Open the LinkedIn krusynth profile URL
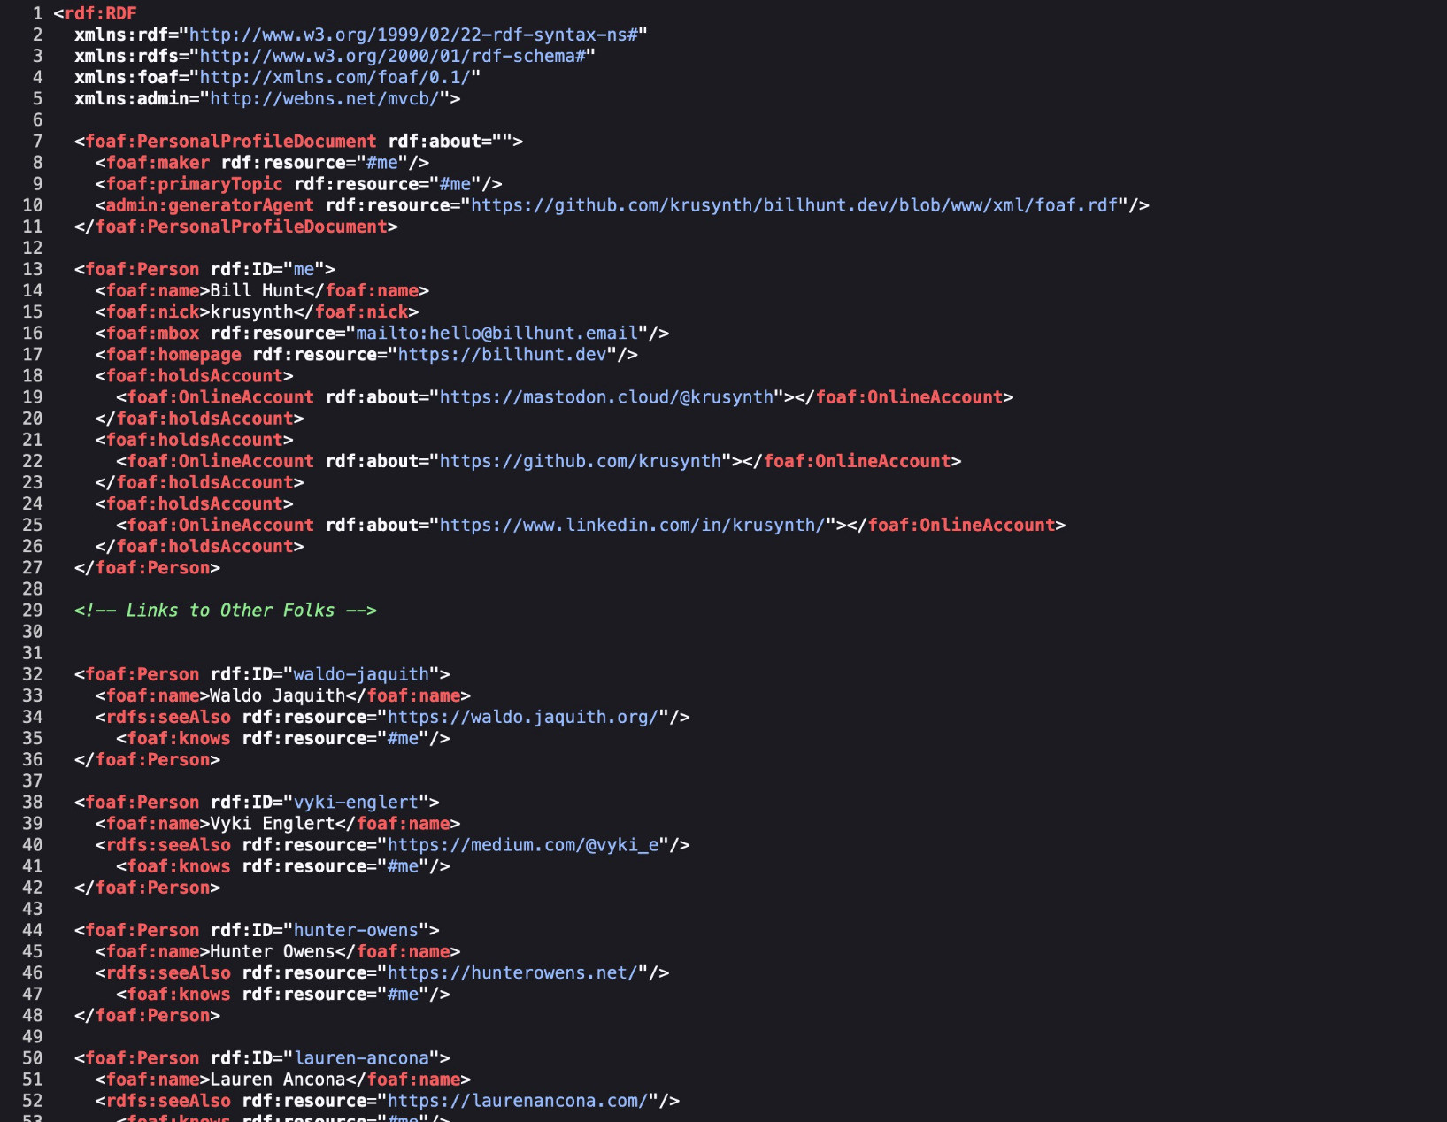Viewport: 1447px width, 1122px height. pyautogui.click(x=632, y=526)
